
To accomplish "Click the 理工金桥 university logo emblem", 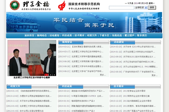I will pos(15,5).
